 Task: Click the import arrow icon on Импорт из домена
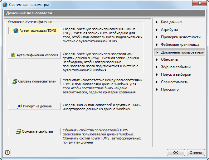(x=20, y=106)
